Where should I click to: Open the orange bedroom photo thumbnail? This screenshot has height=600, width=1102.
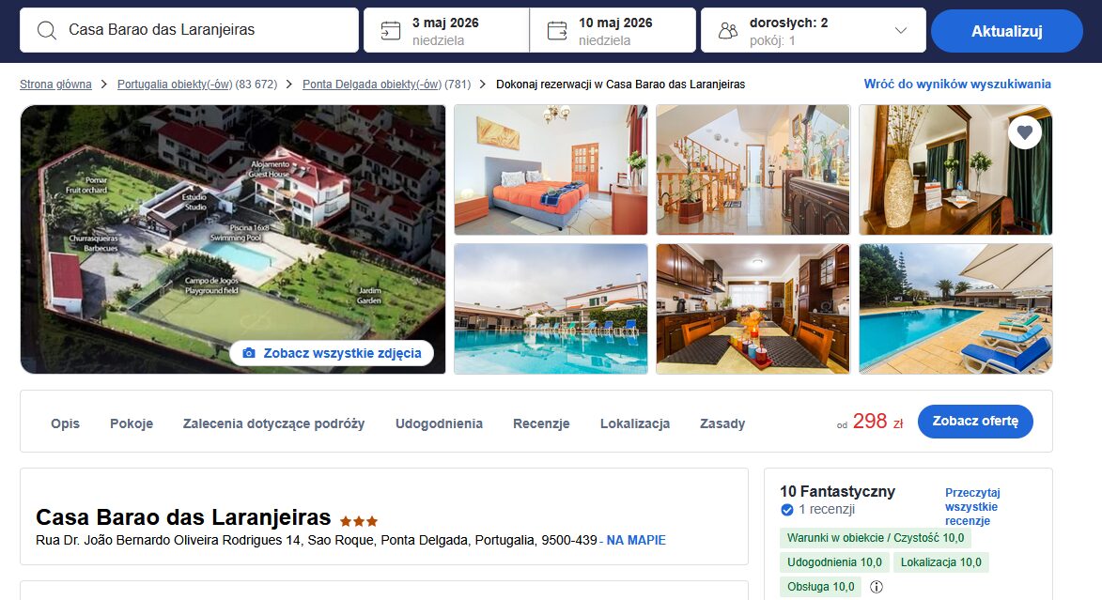coord(551,170)
